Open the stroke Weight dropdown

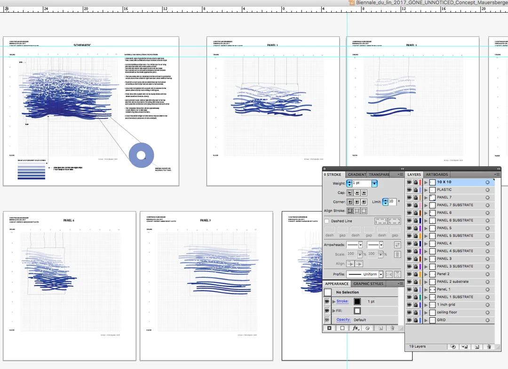[x=374, y=183]
